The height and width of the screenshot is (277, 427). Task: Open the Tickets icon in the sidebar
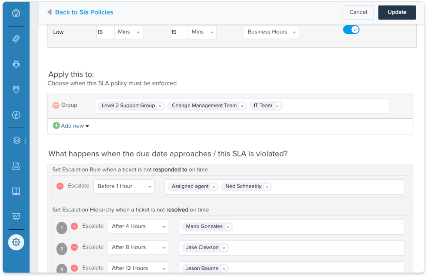click(16, 39)
